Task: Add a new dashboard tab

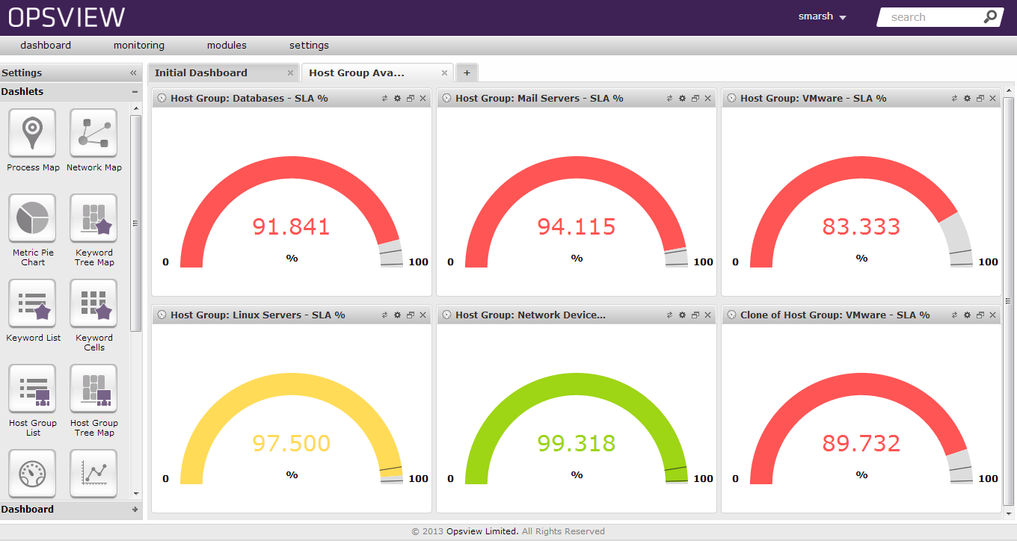Action: (467, 72)
